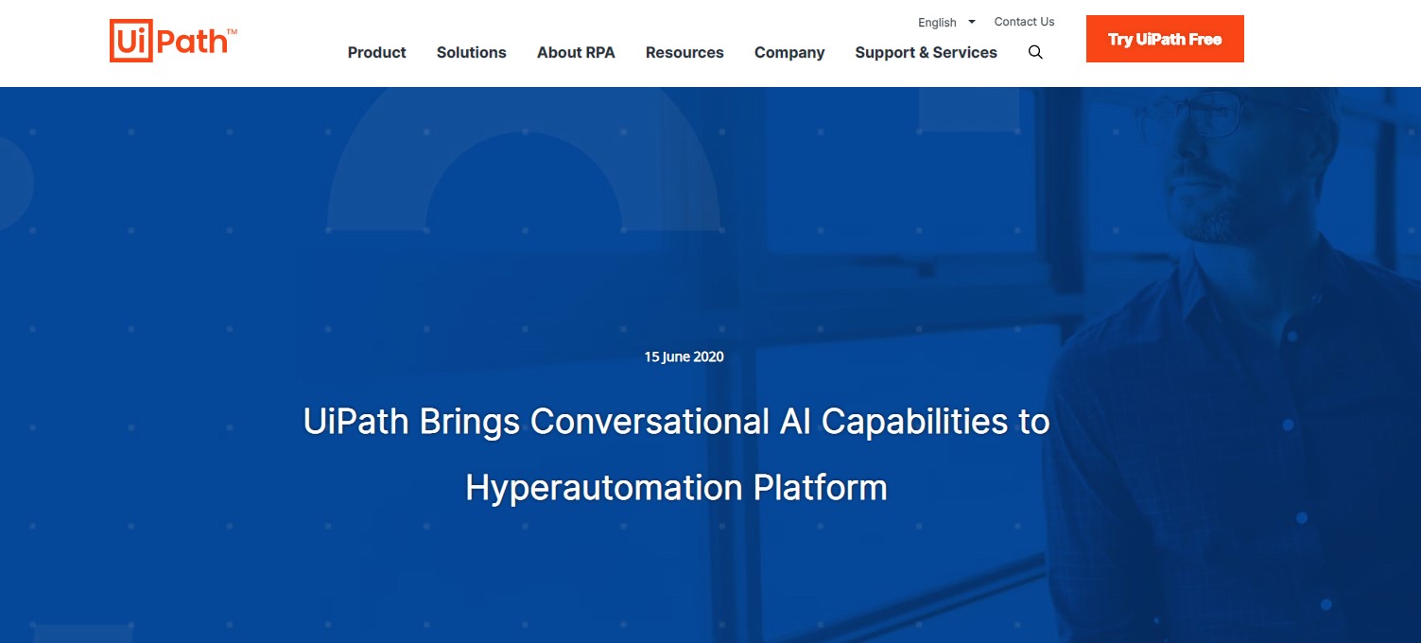The height and width of the screenshot is (643, 1421).
Task: Click the Conversational AI Capabilities headline
Action: pos(676,454)
